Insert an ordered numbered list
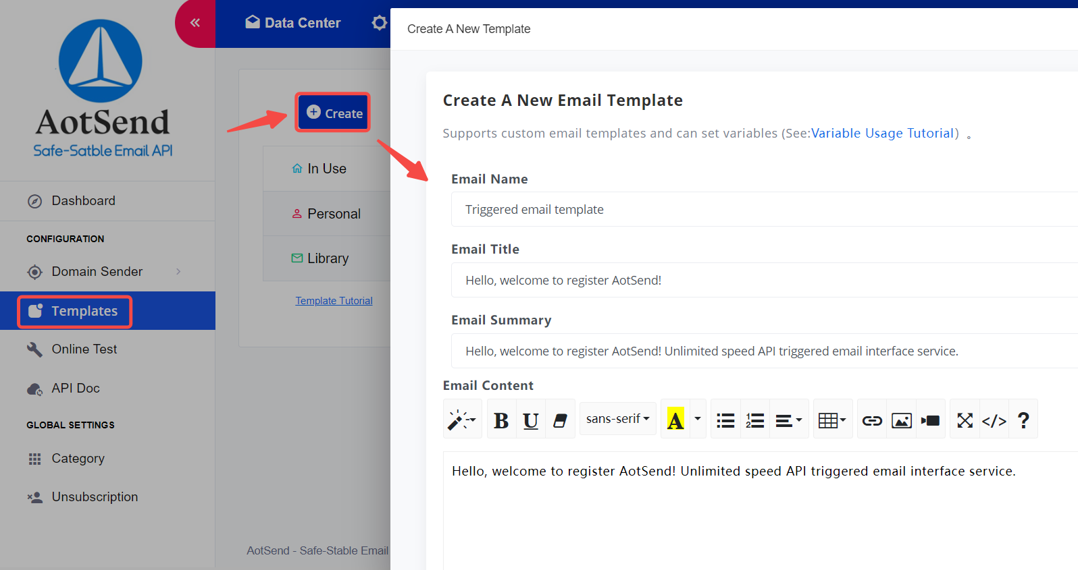Viewport: 1078px width, 570px height. tap(755, 420)
